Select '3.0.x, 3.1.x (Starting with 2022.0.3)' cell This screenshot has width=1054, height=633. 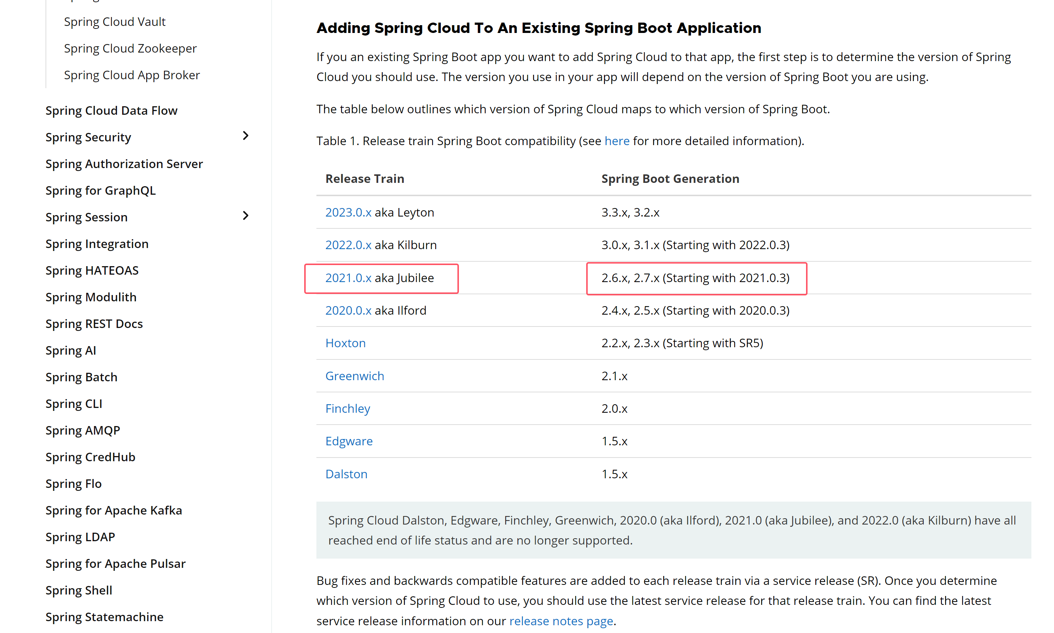click(695, 245)
